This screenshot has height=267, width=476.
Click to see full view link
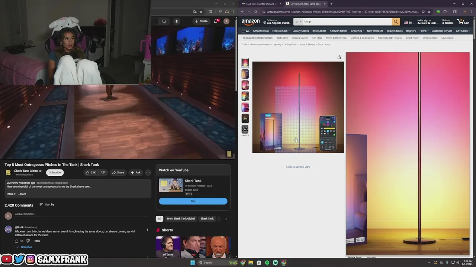298,167
